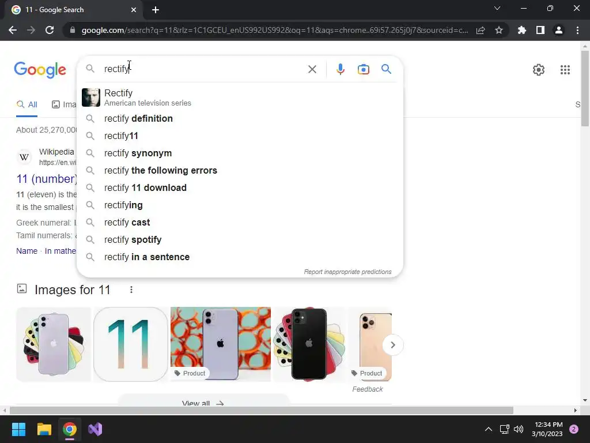
Task: Open the Extensions puzzle icon
Action: (522, 30)
